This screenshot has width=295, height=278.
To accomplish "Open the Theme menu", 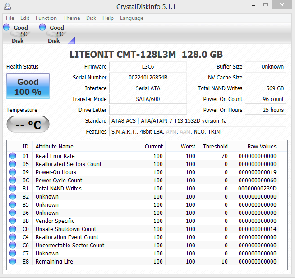I will 71,18.
